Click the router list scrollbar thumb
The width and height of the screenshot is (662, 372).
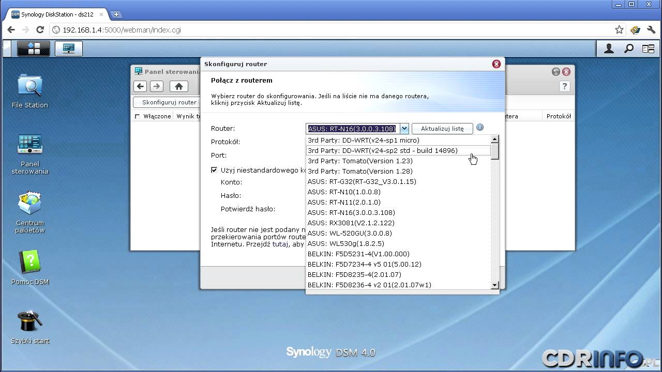494,151
